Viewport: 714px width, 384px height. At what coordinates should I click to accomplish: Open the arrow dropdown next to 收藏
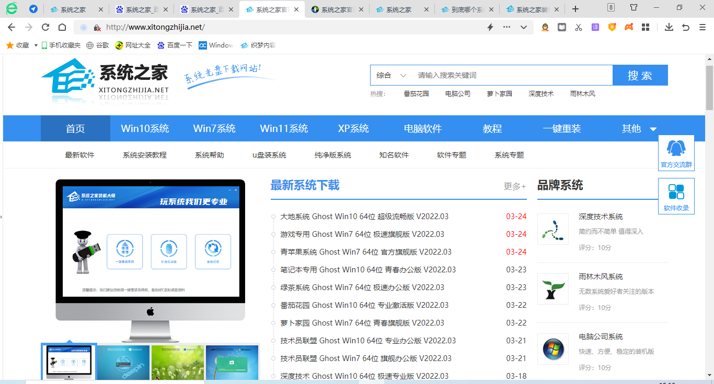click(x=36, y=45)
